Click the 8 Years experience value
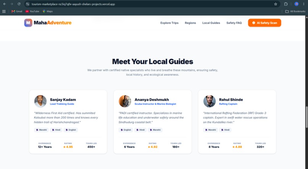Viewport: 308px width, 169px height. [214, 147]
